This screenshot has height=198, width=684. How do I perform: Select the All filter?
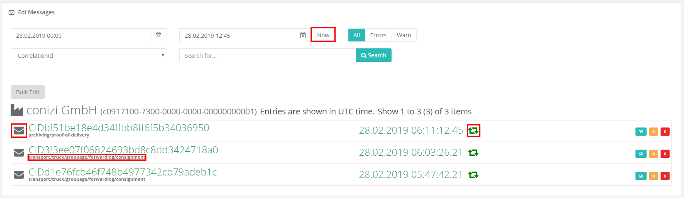click(357, 35)
